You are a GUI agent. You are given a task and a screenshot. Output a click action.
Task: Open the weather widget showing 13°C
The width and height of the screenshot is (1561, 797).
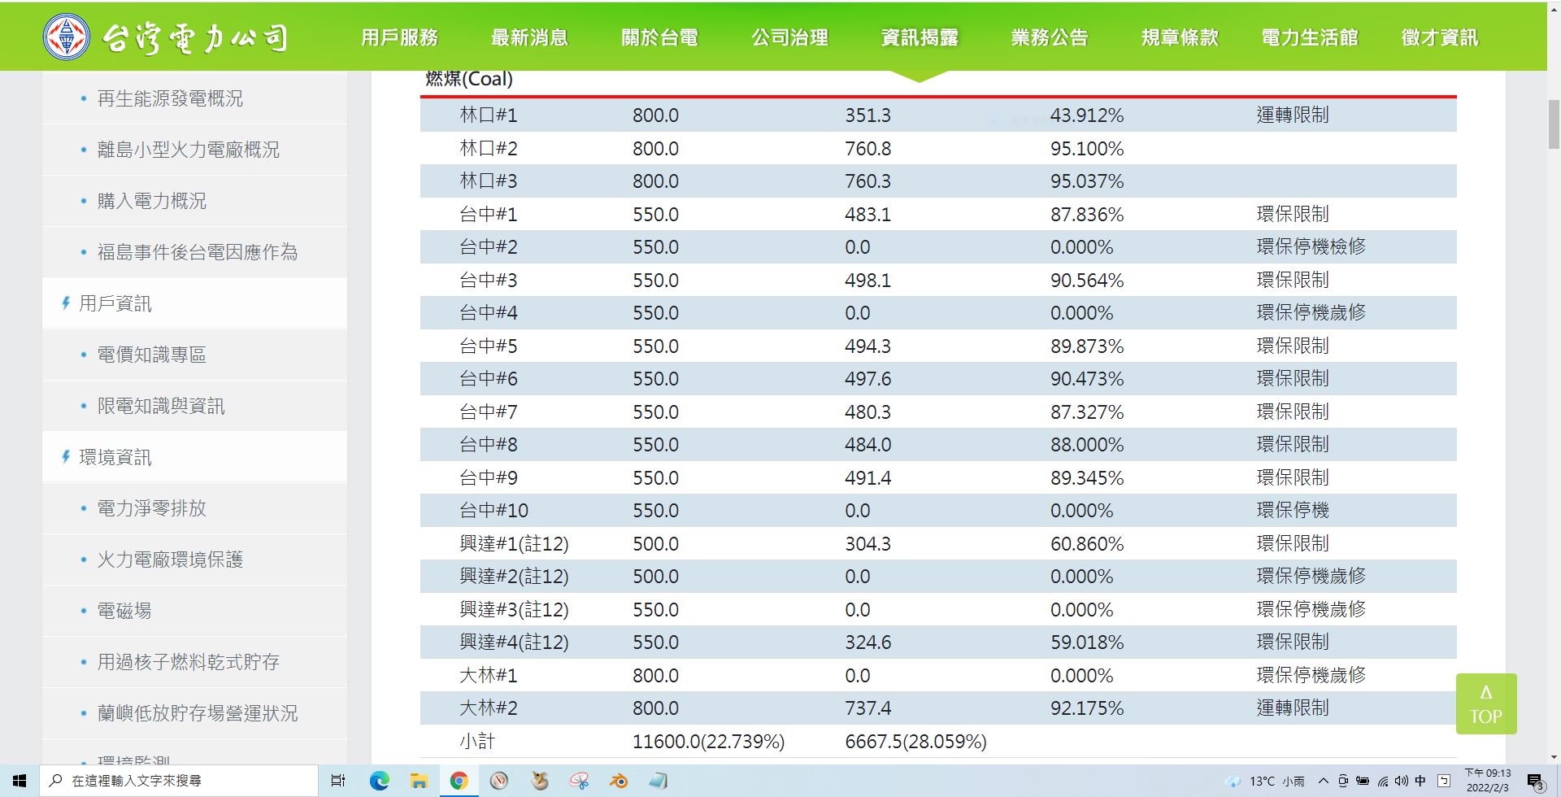(x=1265, y=781)
